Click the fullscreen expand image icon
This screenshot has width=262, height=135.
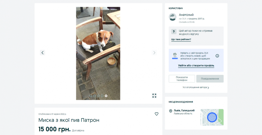coord(154,96)
